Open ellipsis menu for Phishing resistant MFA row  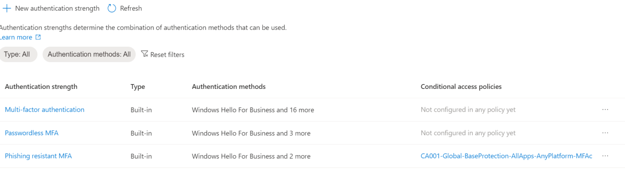pos(605,156)
